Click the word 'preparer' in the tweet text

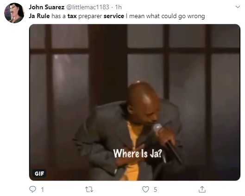90,16
